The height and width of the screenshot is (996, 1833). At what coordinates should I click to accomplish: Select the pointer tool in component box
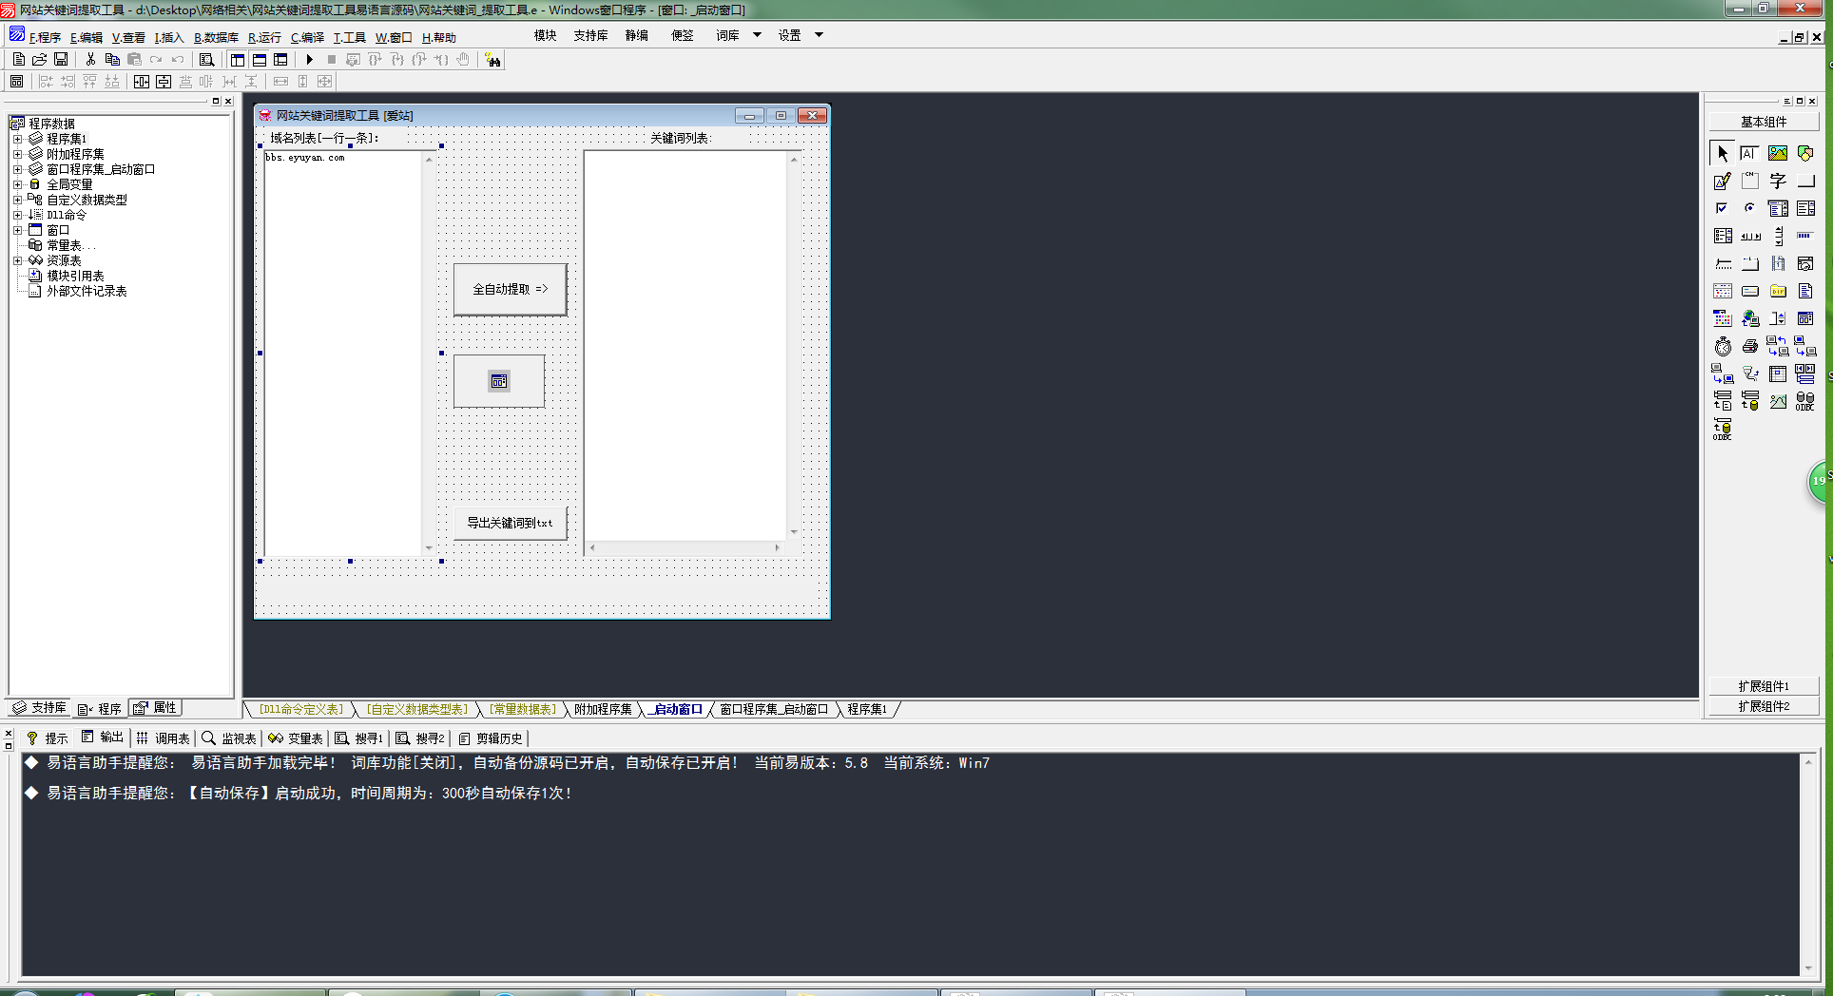(x=1722, y=153)
